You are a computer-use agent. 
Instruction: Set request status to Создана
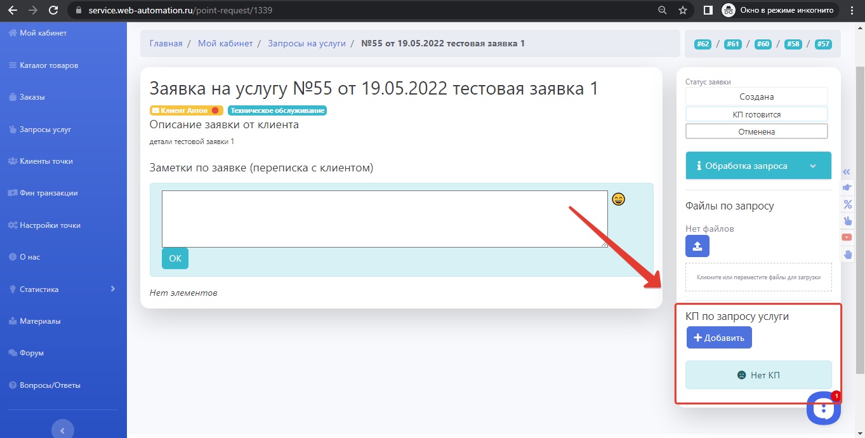756,97
